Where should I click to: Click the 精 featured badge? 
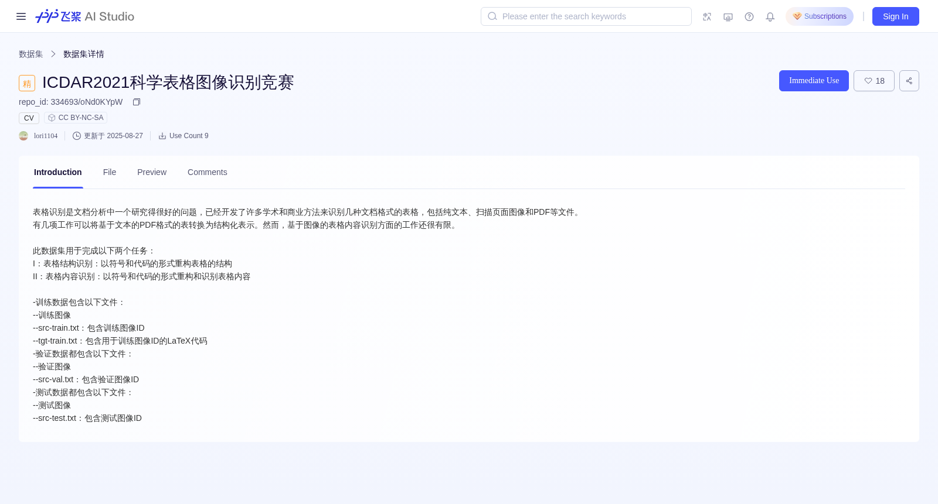coord(27,83)
